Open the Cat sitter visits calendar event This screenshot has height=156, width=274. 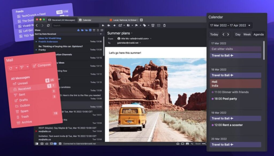[235, 49]
